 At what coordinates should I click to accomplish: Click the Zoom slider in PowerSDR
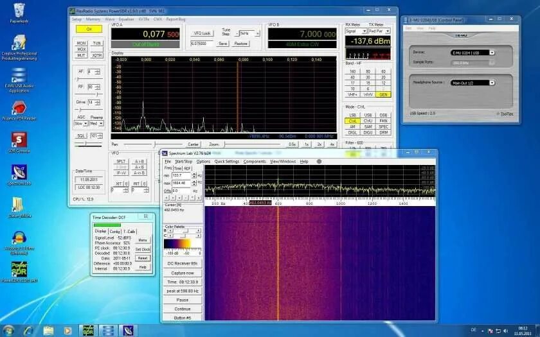click(252, 144)
